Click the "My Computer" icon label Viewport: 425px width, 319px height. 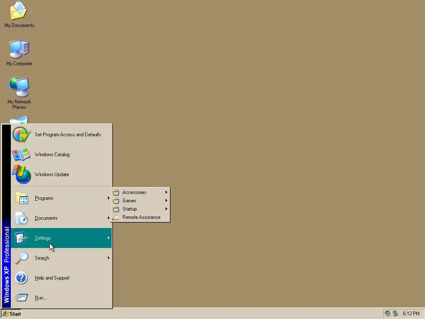click(x=19, y=64)
